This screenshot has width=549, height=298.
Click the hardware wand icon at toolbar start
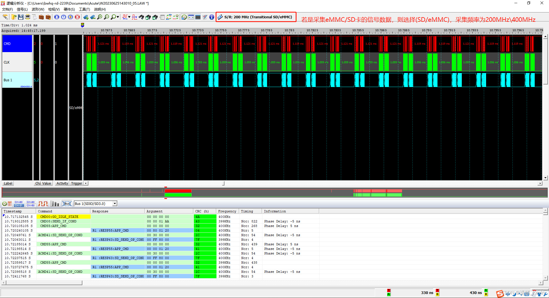click(x=5, y=17)
